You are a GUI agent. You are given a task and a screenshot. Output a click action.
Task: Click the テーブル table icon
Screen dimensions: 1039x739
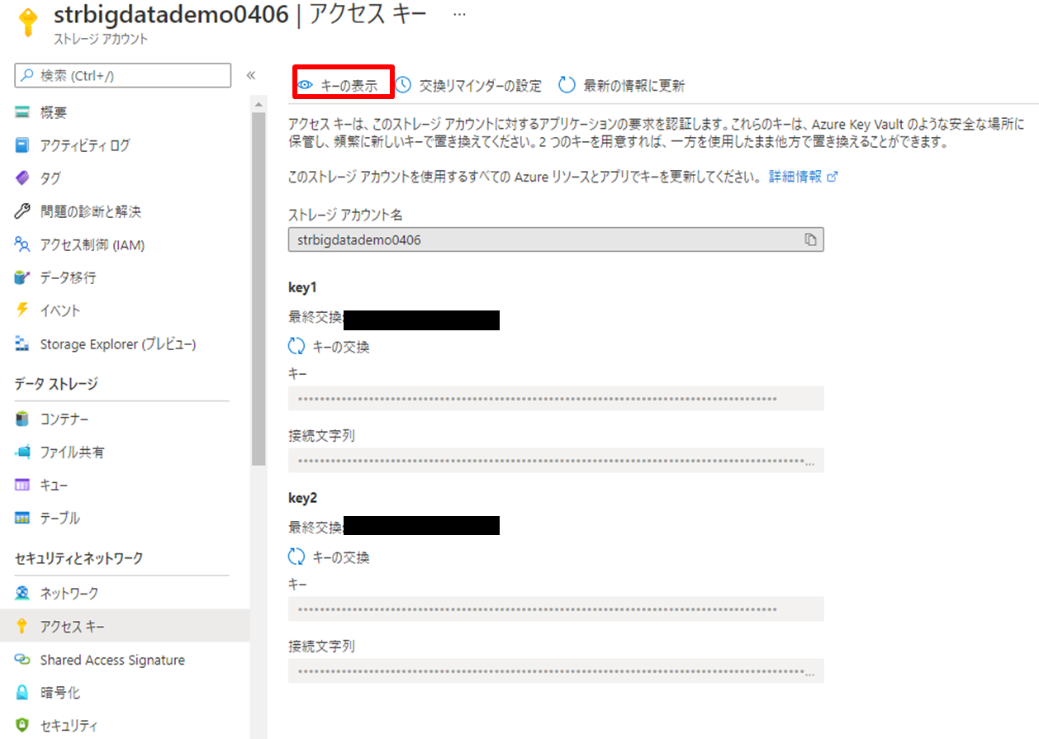click(x=22, y=518)
